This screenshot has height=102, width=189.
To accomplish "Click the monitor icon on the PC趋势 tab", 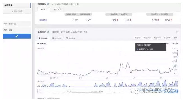I will pos(53,38).
